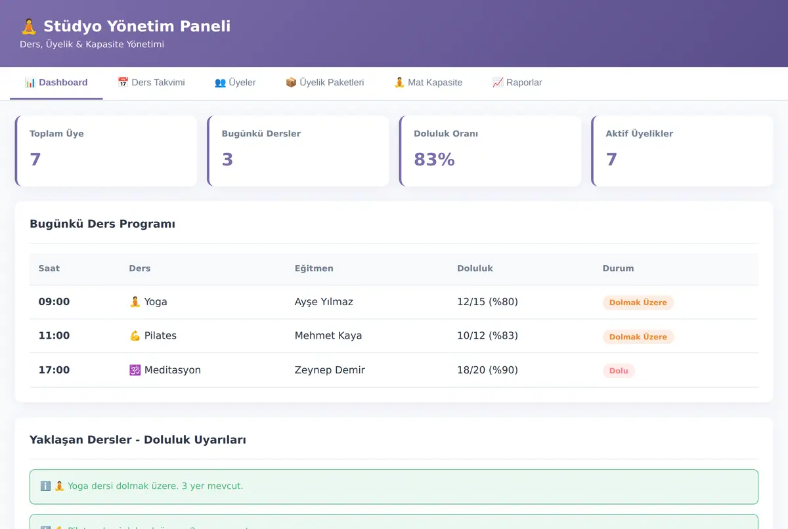Screen dimensions: 788x529
Task: Click instructor name Mehmet Kaya
Action: [328, 336]
